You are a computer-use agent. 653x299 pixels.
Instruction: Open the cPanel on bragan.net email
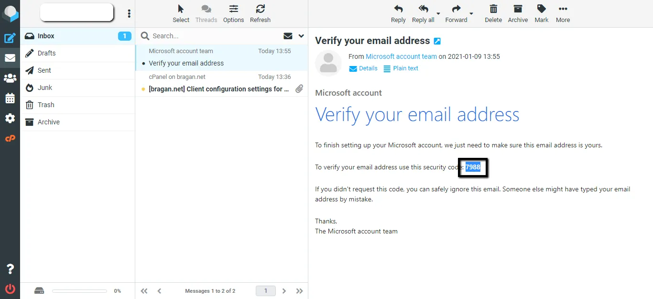221,83
